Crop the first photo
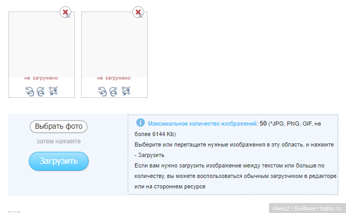This screenshot has height=213, width=346. 53,91
